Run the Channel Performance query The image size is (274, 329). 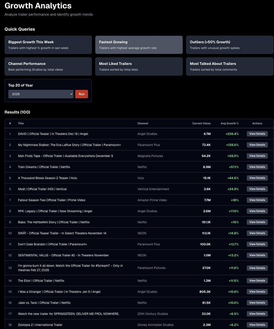coord(48,66)
